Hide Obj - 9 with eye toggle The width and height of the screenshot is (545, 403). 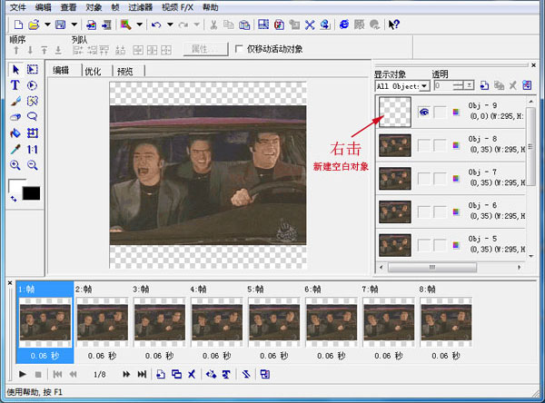click(423, 112)
